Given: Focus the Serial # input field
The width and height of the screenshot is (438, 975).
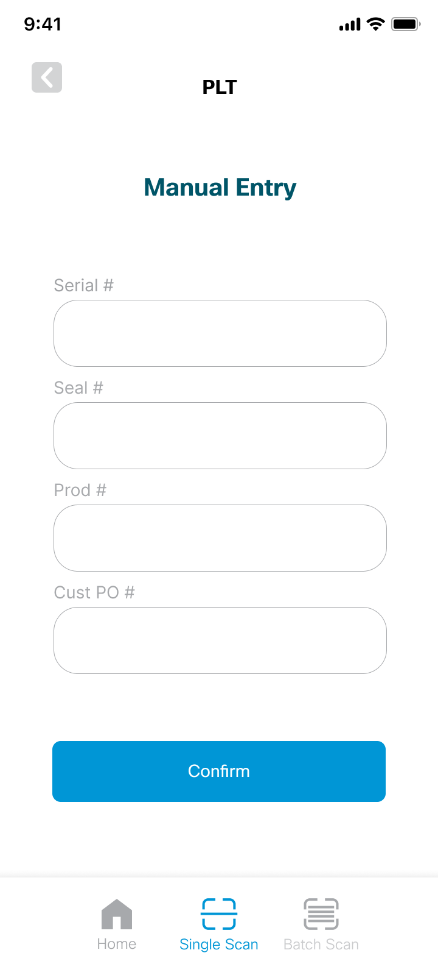Looking at the screenshot, I should tap(220, 333).
